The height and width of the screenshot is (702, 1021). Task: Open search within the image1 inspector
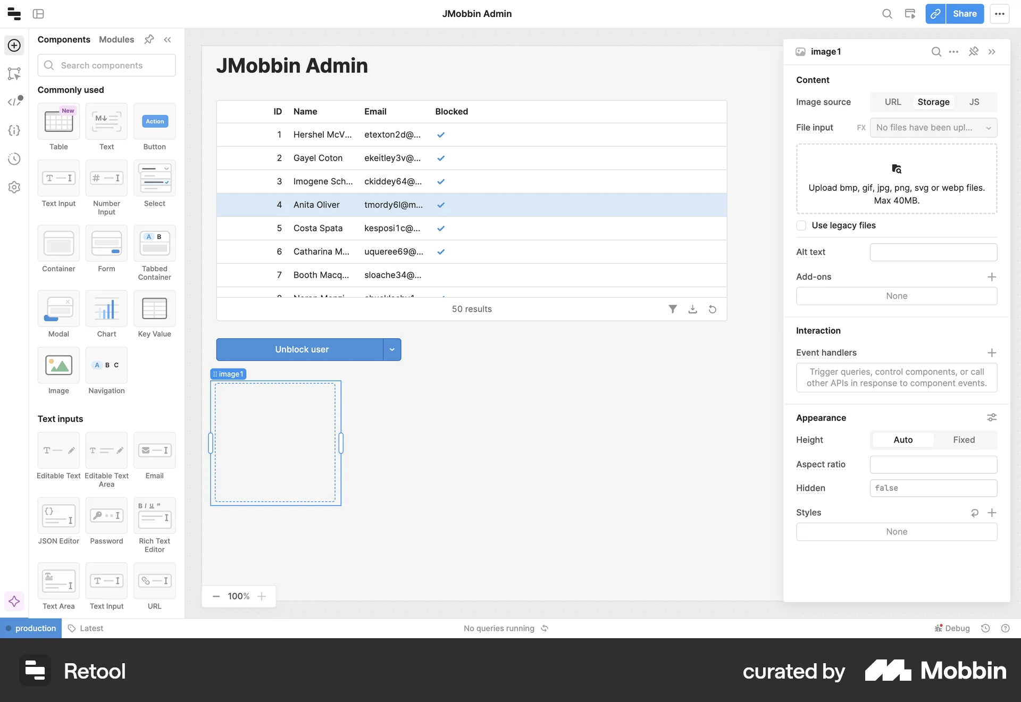coord(936,52)
